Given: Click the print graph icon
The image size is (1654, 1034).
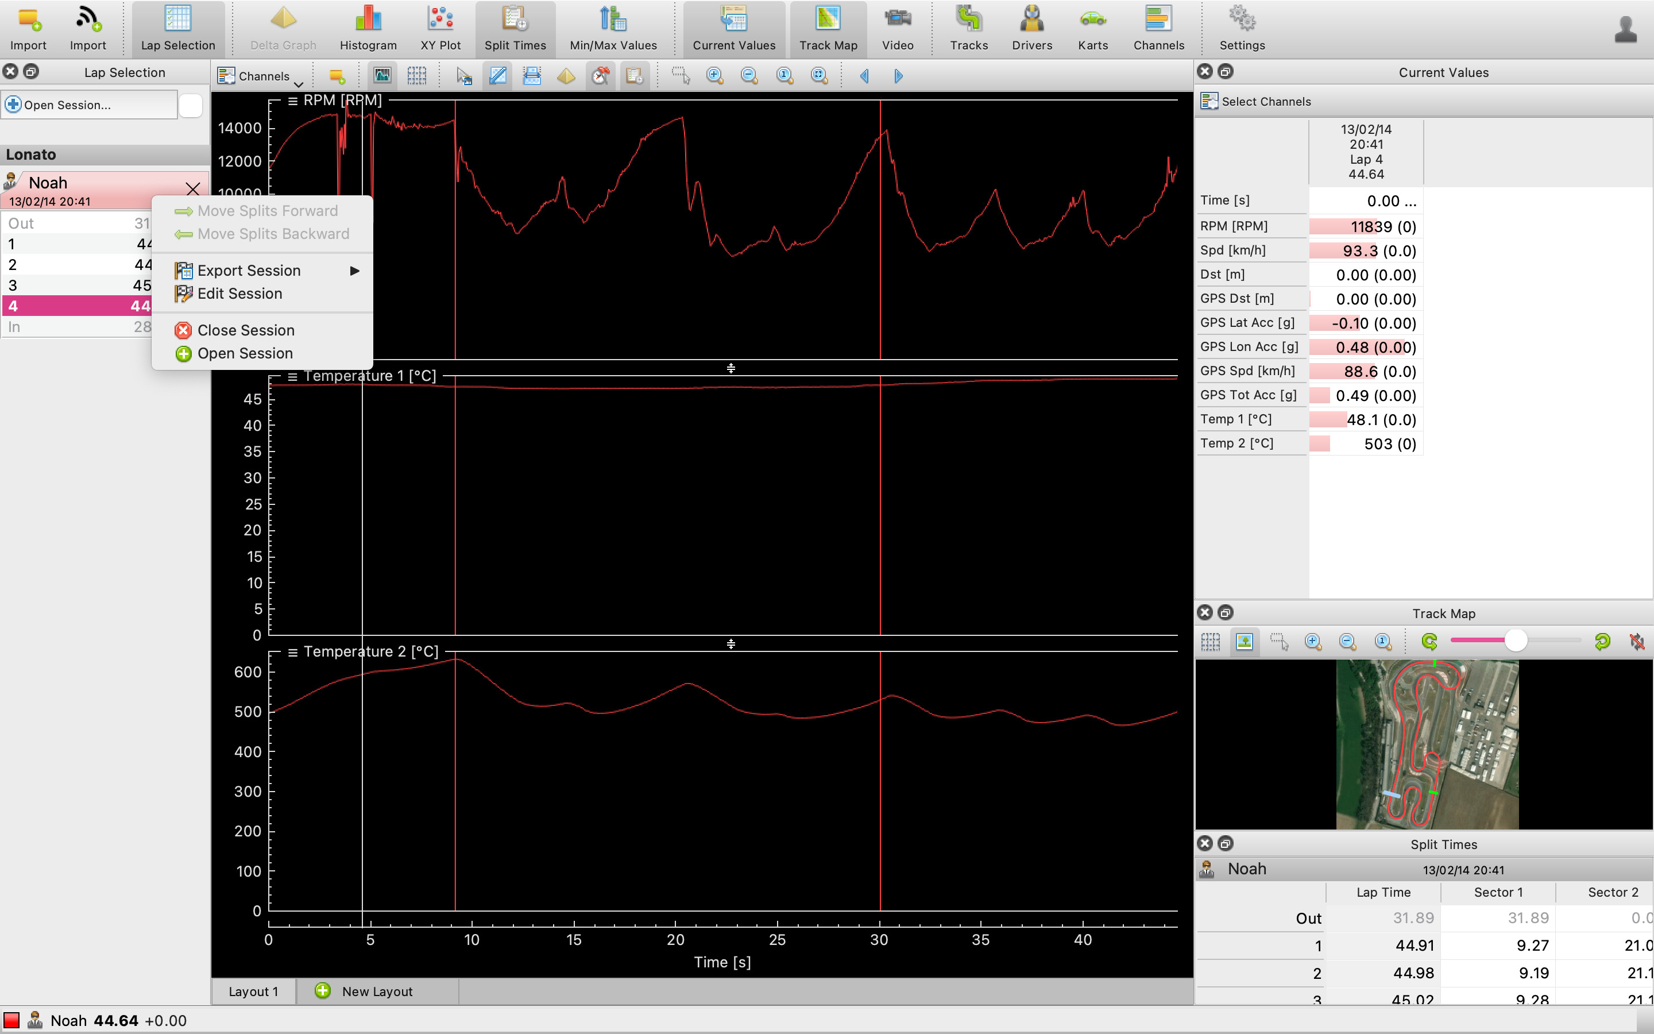Looking at the screenshot, I should (x=532, y=76).
